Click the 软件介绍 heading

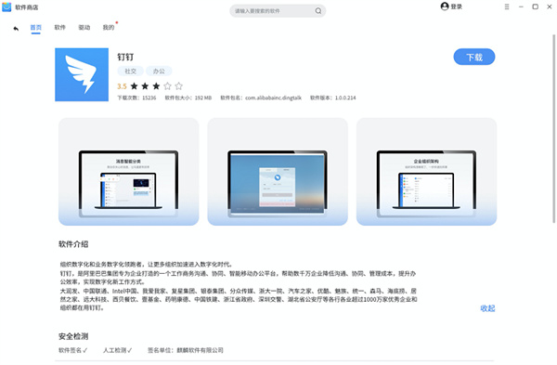point(73,244)
